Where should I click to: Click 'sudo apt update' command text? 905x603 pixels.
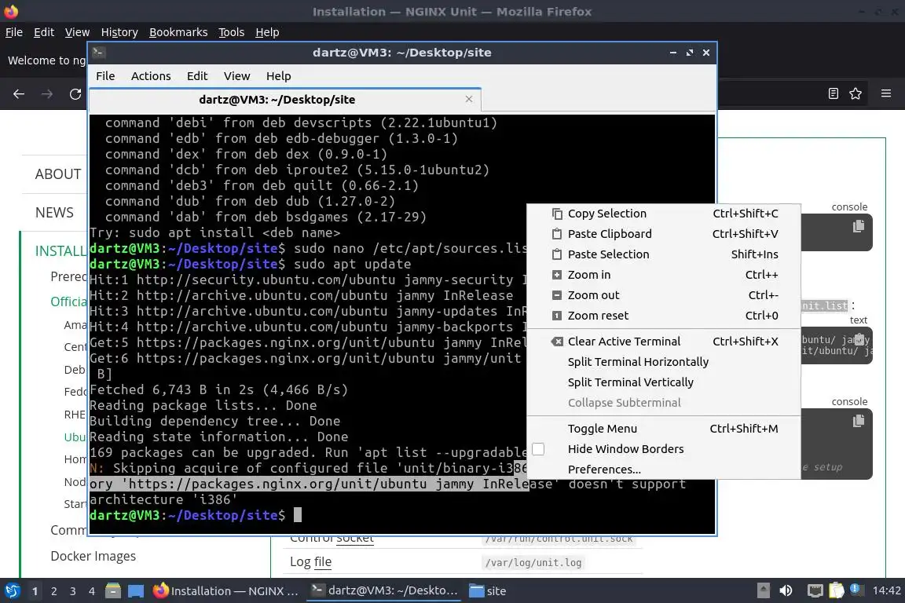[x=352, y=265]
